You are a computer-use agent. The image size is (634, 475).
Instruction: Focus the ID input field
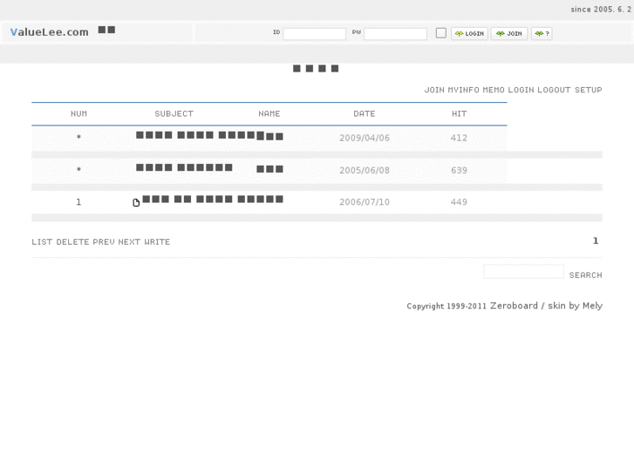[x=315, y=33]
